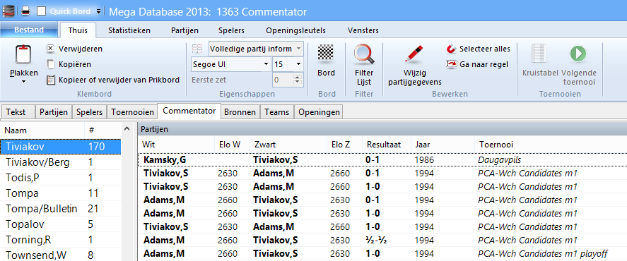Click the Verwijderen icon
This screenshot has height=261, width=627.
click(x=50, y=49)
